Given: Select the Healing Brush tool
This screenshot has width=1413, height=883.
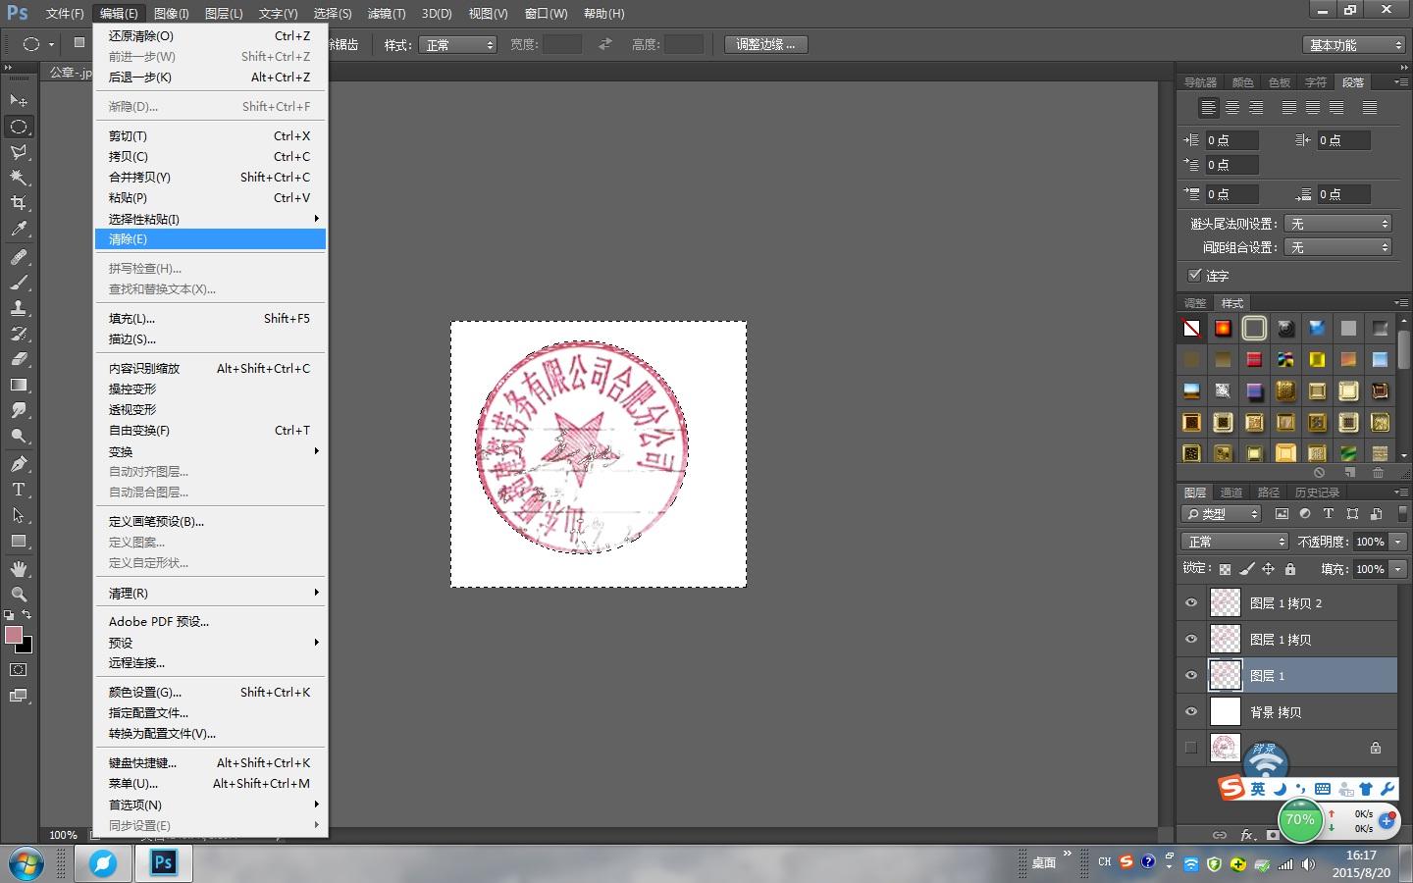Looking at the screenshot, I should (19, 257).
